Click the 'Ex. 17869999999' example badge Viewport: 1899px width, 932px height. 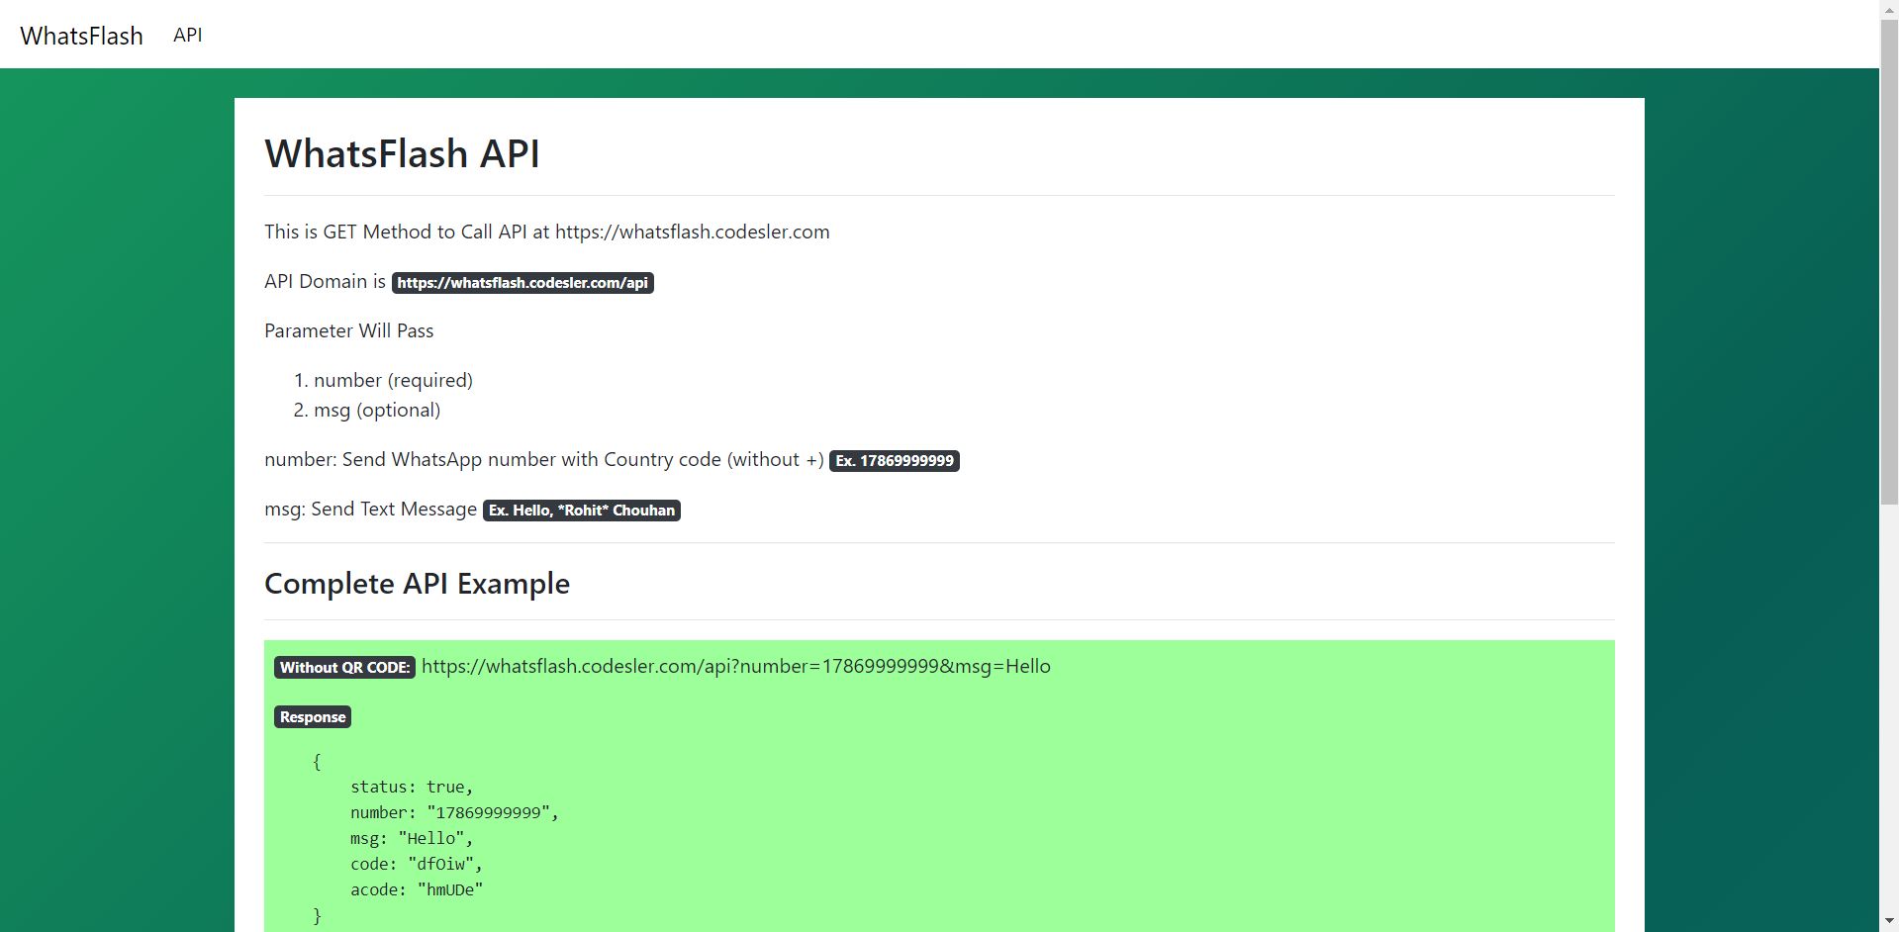click(895, 461)
